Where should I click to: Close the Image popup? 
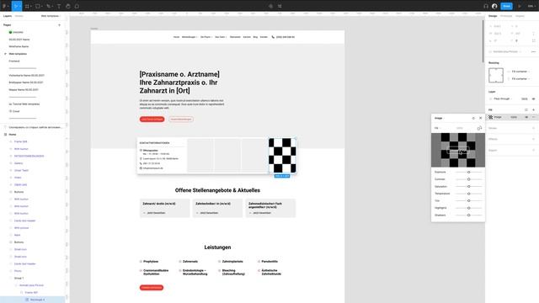pos(481,118)
